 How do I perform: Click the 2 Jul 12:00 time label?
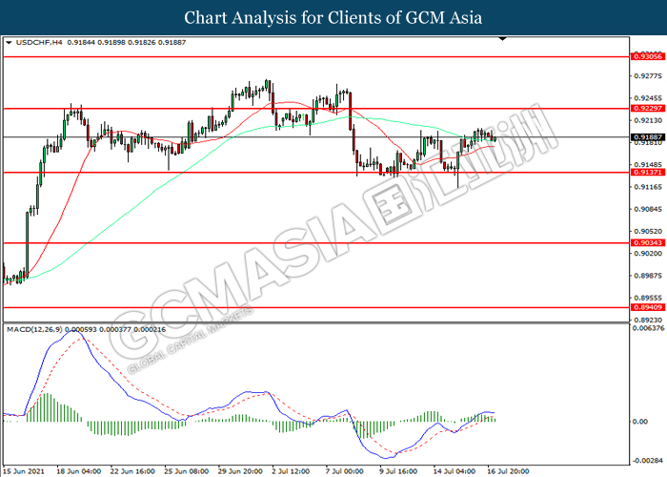(x=292, y=471)
